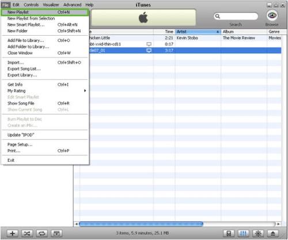
Task: Choose New Playlist from Selection
Action: 45,18
